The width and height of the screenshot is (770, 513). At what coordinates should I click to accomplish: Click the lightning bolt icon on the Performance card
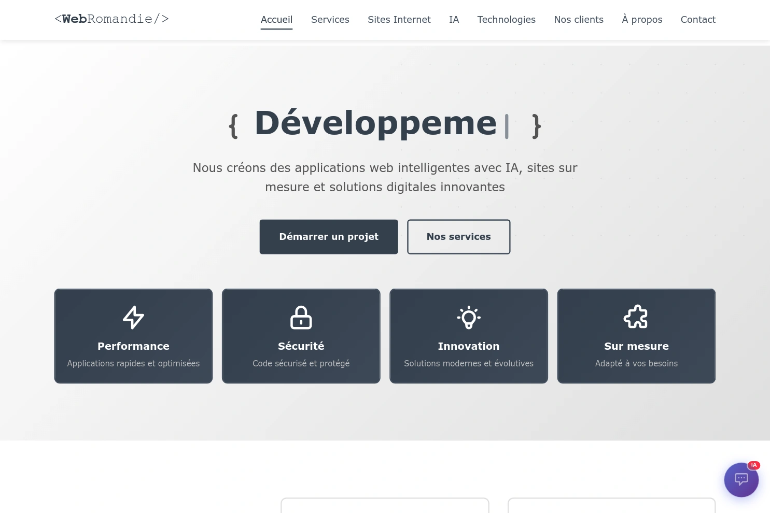(133, 317)
